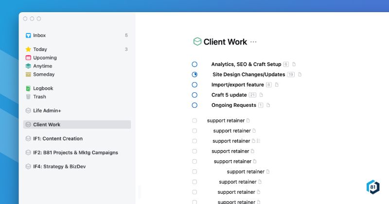
Task: Check off the first support retainer to-do
Action: point(194,120)
